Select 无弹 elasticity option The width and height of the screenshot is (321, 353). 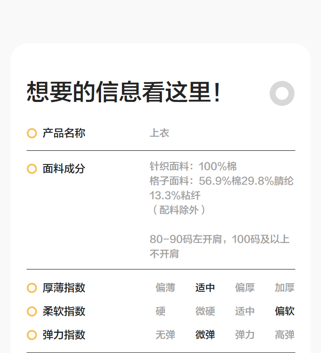pyautogui.click(x=165, y=335)
